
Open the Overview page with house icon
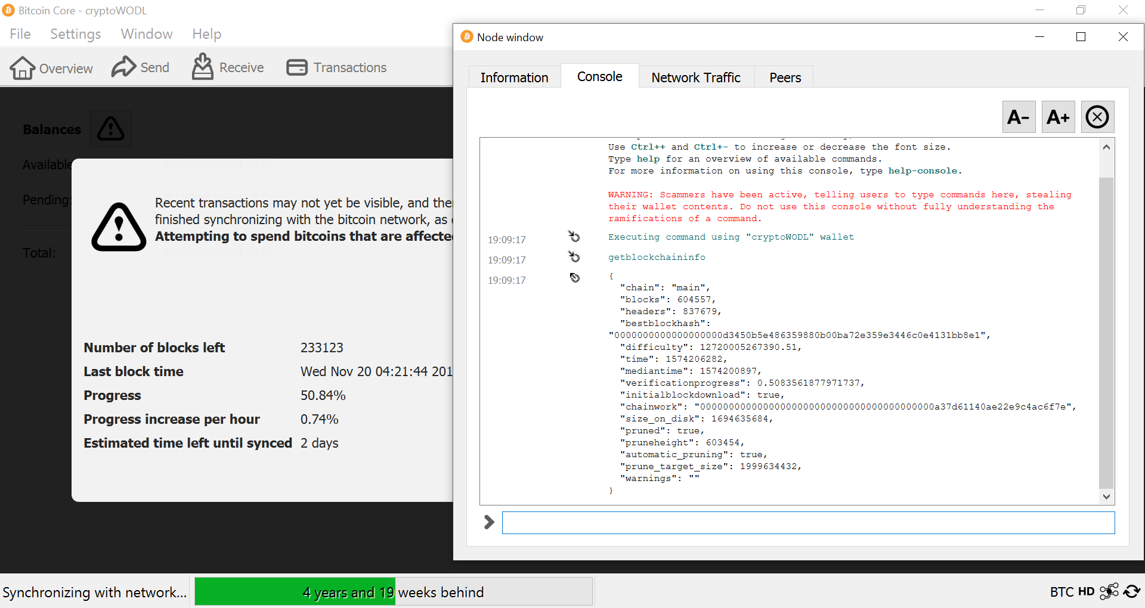tap(52, 68)
